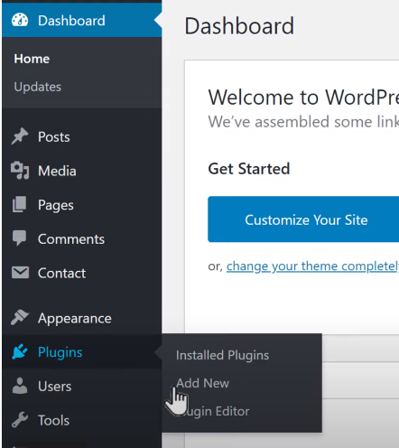Viewport: 399px width, 448px height.
Task: Open the Media camera-and-note icon
Action: (x=20, y=171)
